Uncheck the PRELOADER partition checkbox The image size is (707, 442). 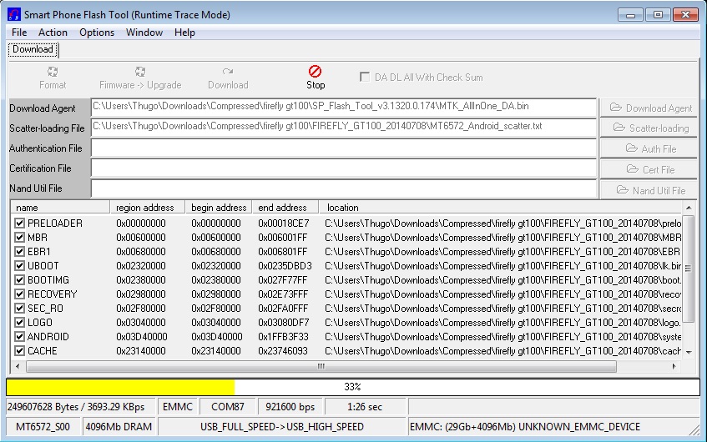19,223
